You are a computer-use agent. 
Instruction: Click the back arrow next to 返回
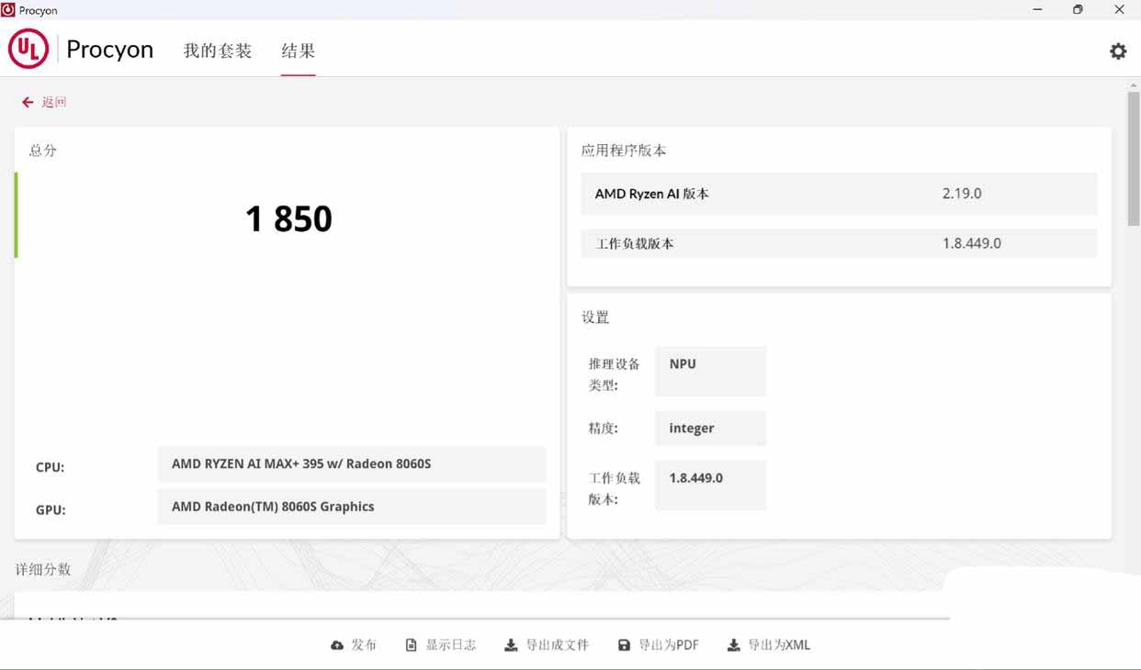(x=27, y=101)
